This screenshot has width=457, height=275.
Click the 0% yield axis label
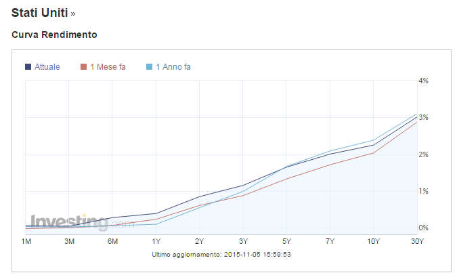424,228
